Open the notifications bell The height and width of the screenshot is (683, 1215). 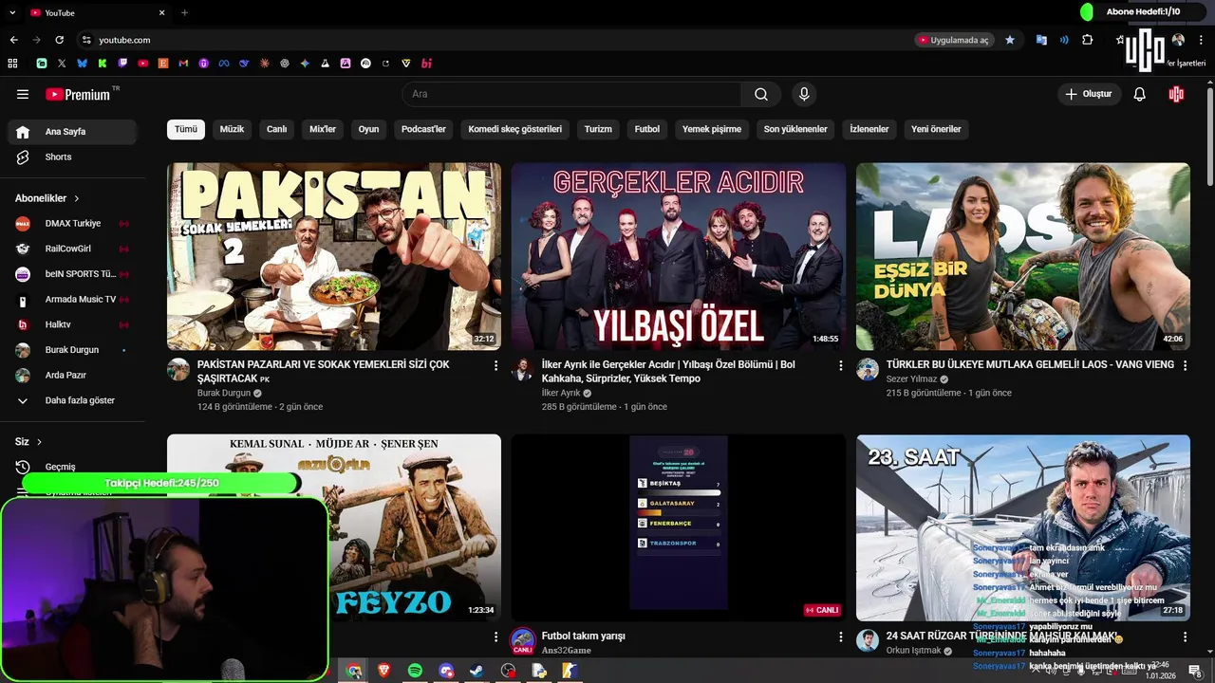point(1140,94)
